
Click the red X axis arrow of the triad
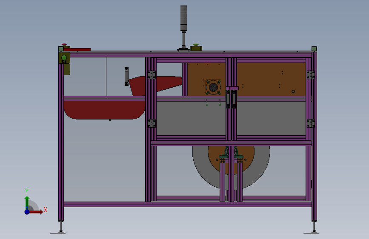(36, 212)
